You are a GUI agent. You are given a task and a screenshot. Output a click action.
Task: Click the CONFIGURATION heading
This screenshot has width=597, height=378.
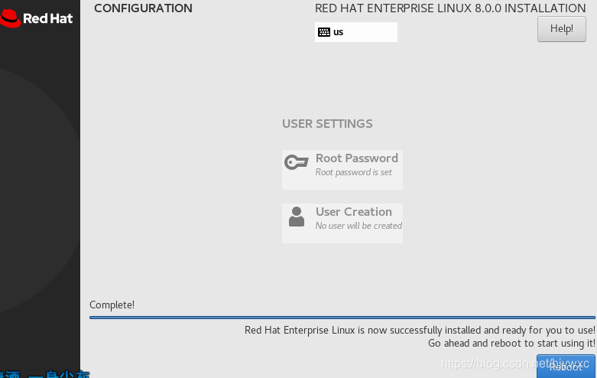pyautogui.click(x=143, y=8)
